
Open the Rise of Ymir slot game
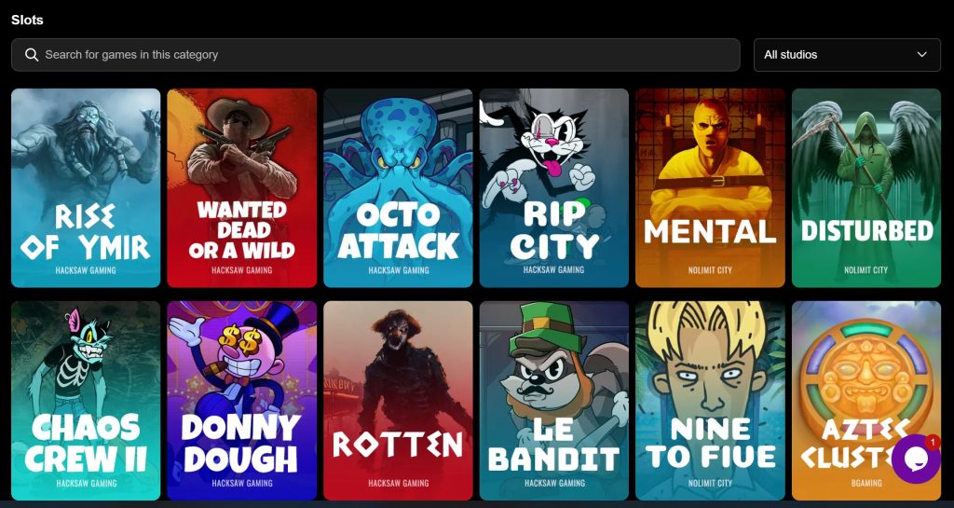[86, 188]
